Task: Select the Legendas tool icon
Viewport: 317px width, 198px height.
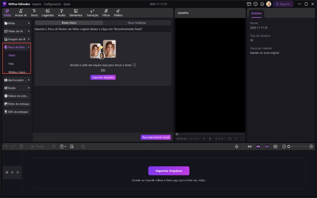Action: coord(48,13)
